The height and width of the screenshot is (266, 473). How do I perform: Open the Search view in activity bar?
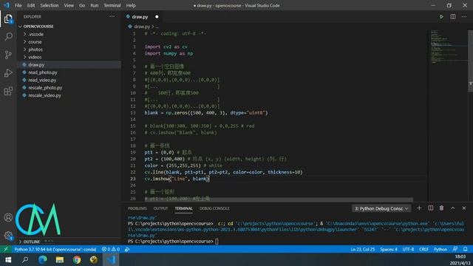click(8, 37)
